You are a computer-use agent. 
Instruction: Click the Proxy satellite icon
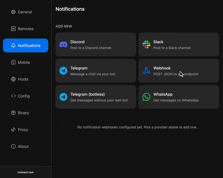click(13, 130)
